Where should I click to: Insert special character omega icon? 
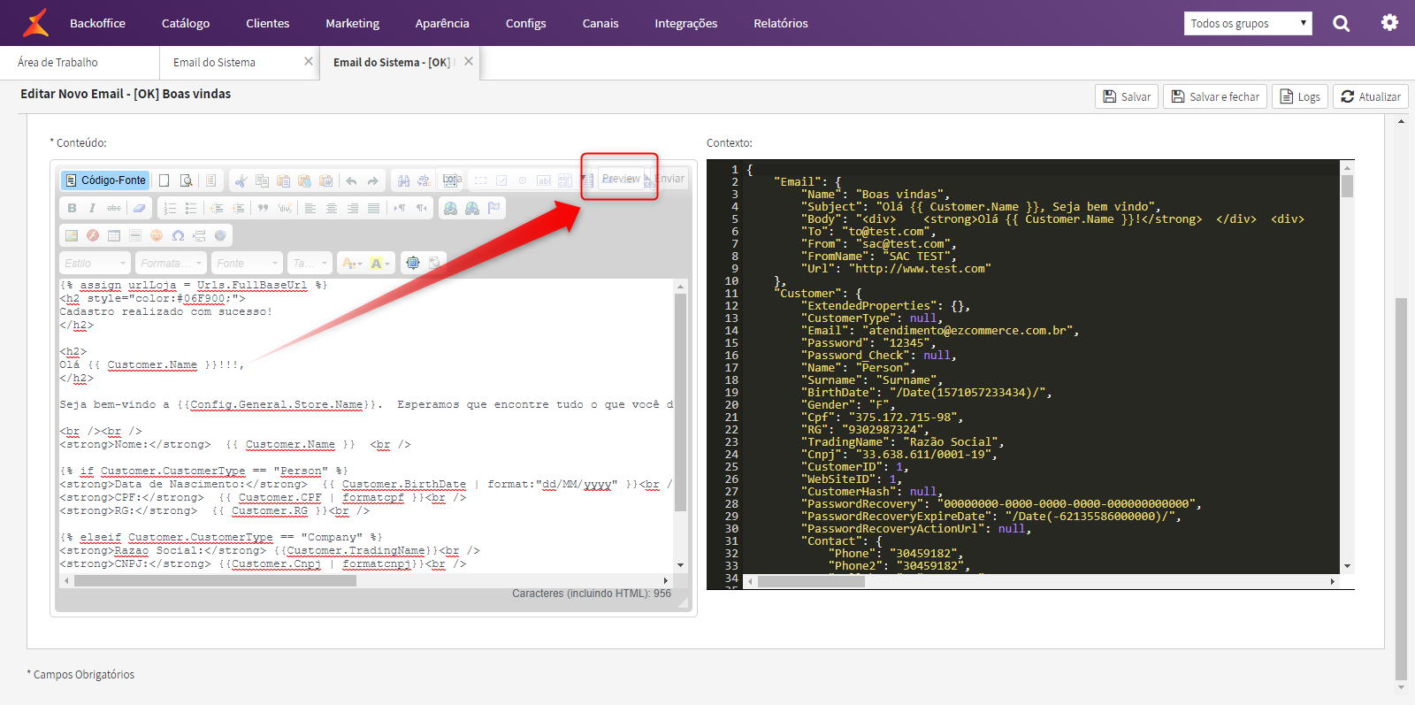point(178,235)
